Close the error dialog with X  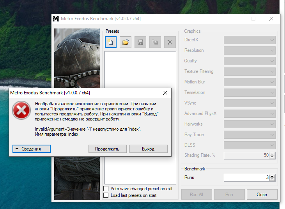click(165, 93)
